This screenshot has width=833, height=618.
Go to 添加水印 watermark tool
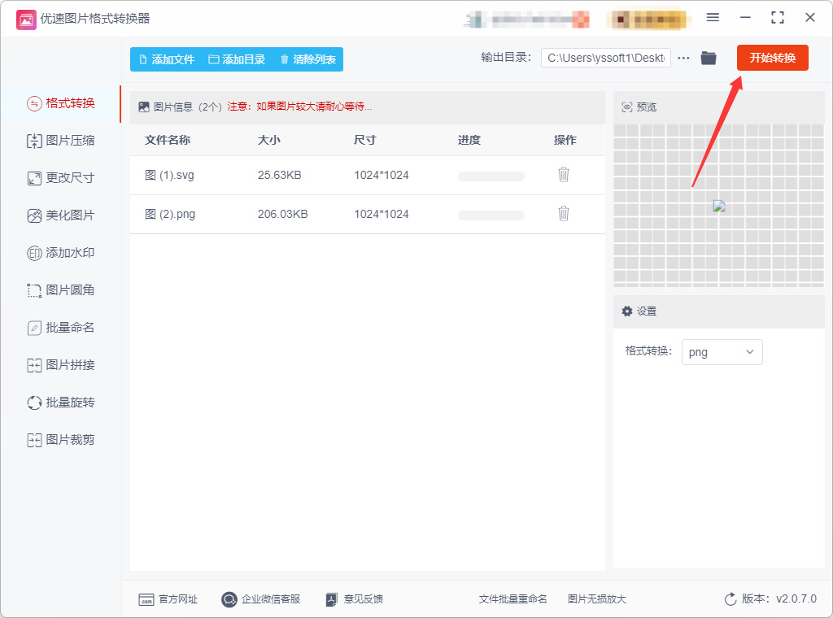[x=61, y=253]
